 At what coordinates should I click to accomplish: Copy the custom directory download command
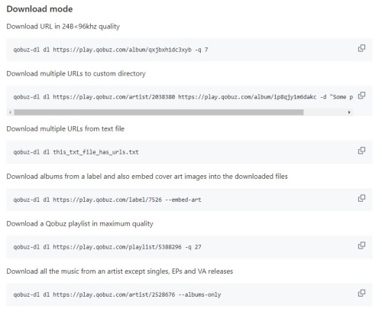[361, 96]
